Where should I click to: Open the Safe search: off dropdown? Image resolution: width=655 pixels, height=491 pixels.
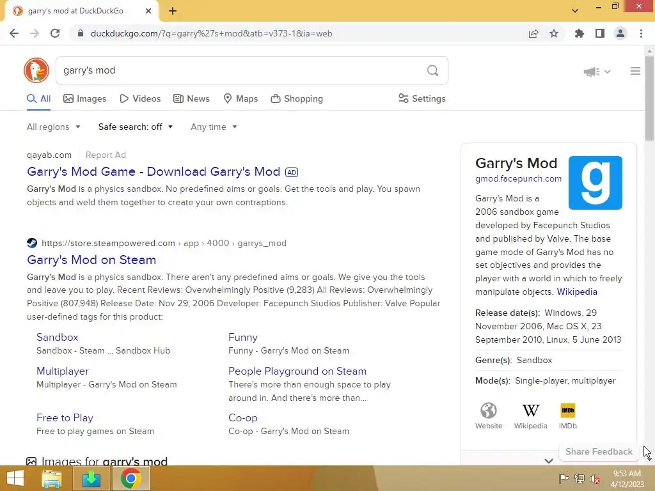tap(136, 127)
